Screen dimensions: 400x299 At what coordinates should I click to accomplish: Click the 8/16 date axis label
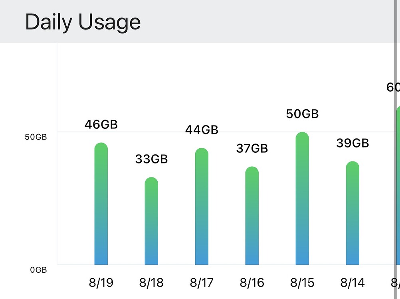pos(252,283)
